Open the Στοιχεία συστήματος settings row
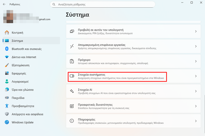This screenshot has width=205, height=136. click(x=131, y=76)
